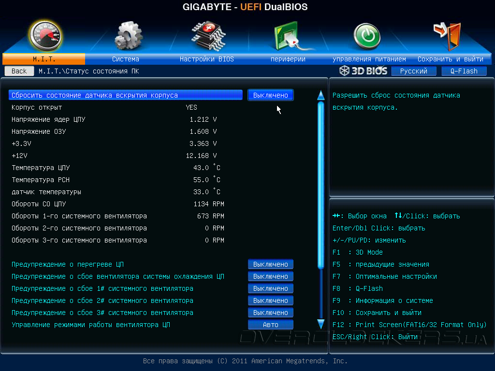Select Предупреждение о сбое 2# системного вентилятора
The width and height of the screenshot is (495, 371).
tap(102, 300)
